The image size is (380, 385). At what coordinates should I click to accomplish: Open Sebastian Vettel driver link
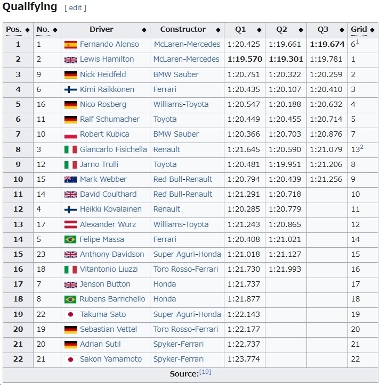[x=108, y=329]
